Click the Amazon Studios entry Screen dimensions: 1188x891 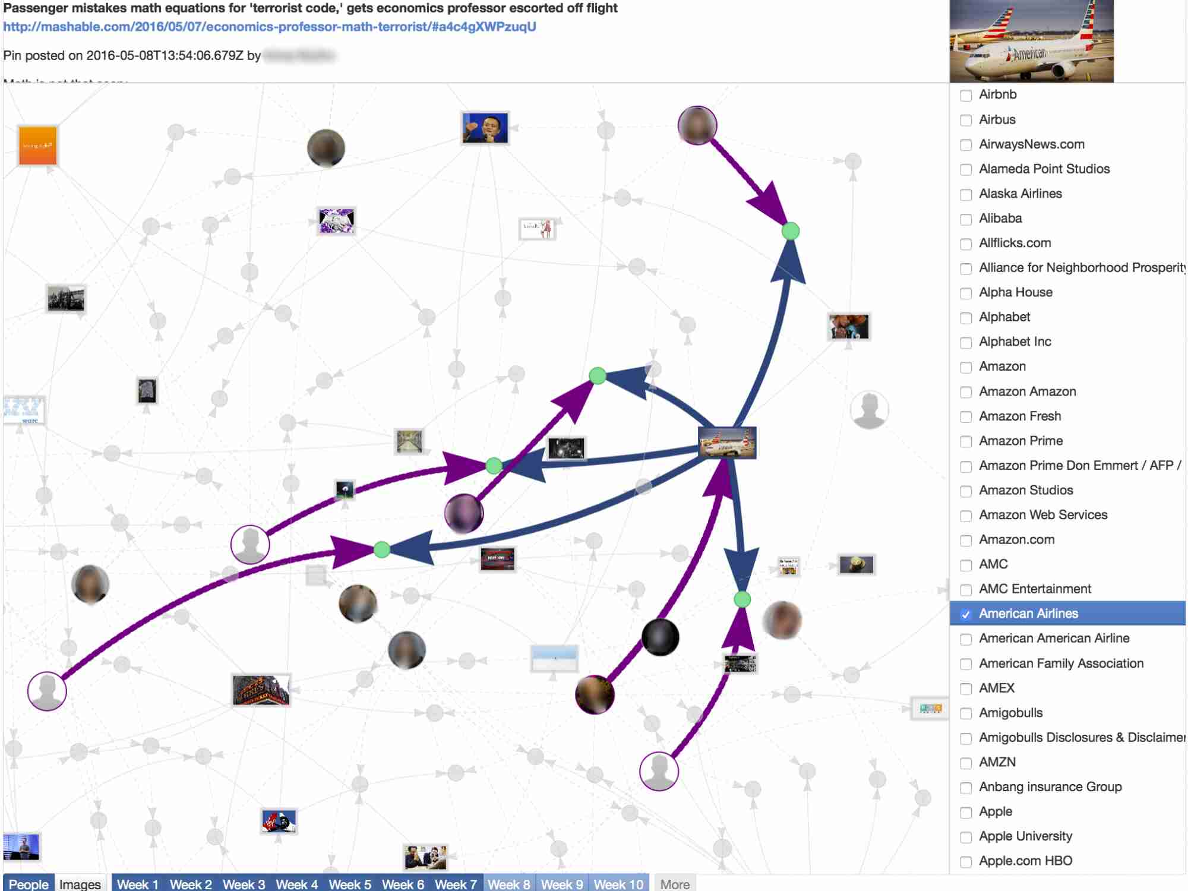[x=1026, y=491]
